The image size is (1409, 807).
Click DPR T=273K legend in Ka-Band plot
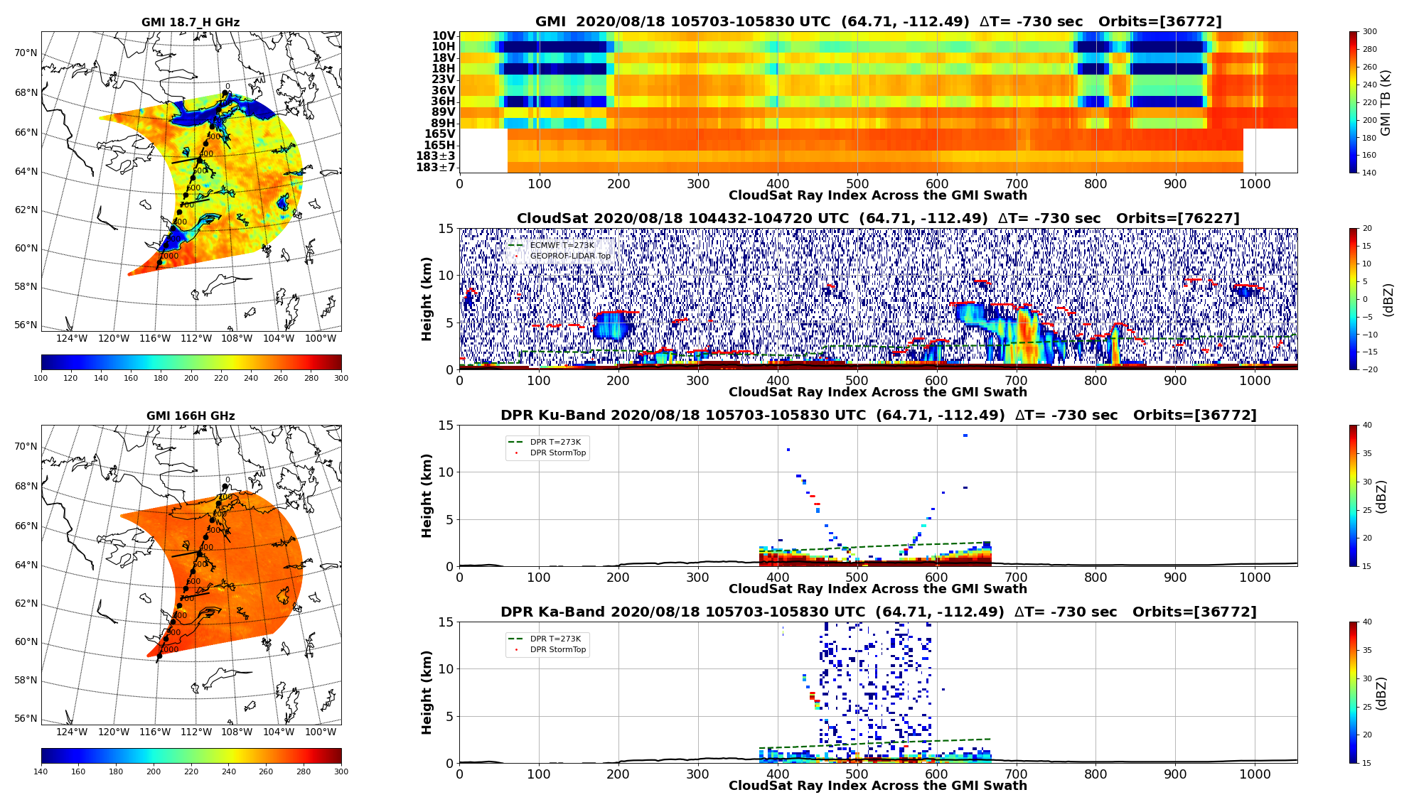[555, 639]
